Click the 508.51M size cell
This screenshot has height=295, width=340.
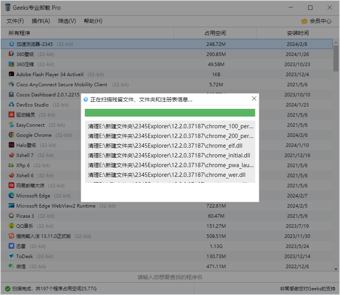point(216,236)
